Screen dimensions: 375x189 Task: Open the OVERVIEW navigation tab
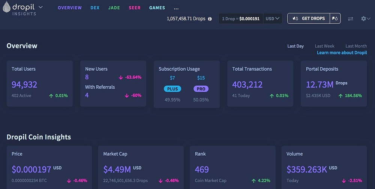coord(70,8)
